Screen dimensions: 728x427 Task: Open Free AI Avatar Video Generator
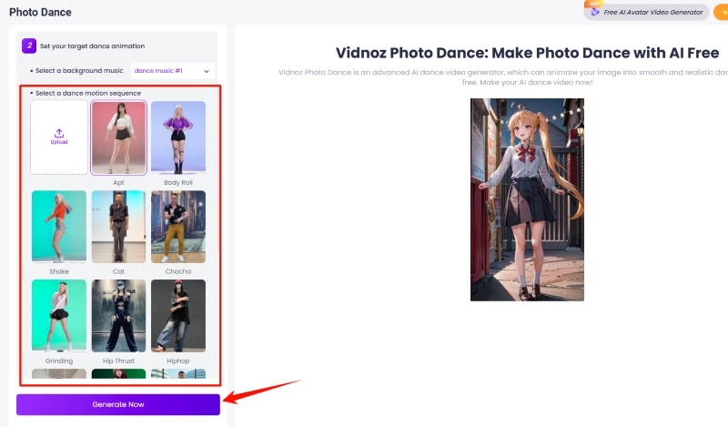[647, 12]
